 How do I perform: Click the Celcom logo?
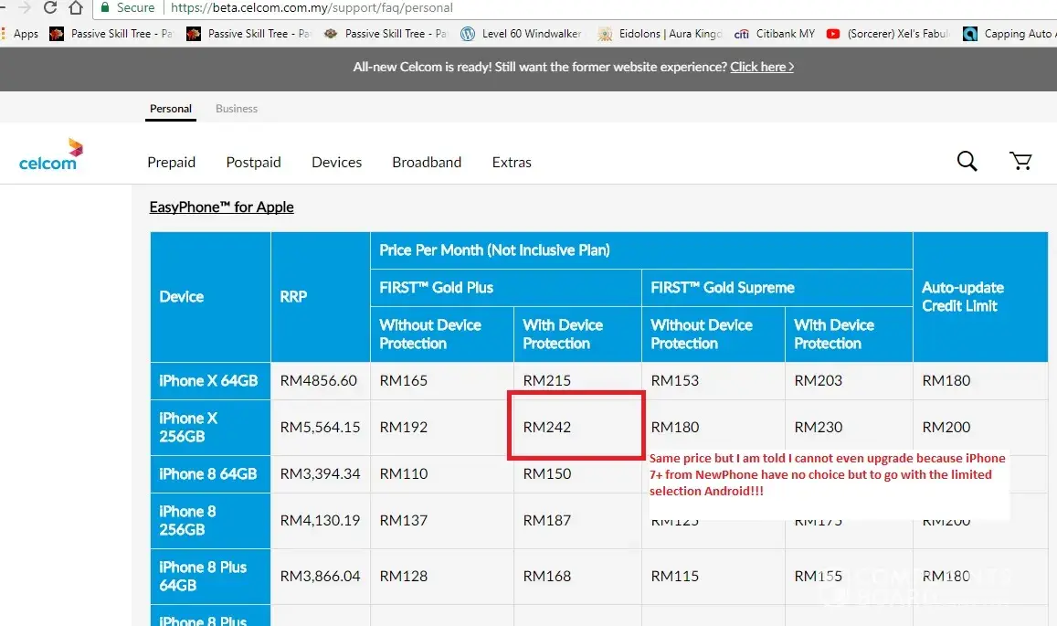click(50, 154)
